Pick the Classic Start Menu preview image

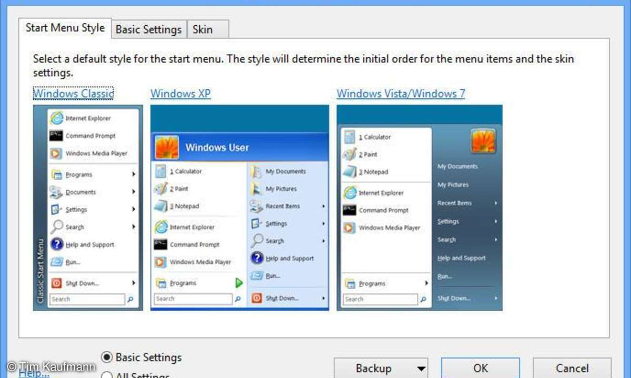pos(88,207)
